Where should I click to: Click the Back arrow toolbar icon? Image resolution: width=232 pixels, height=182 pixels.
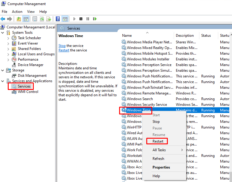tap(3, 19)
